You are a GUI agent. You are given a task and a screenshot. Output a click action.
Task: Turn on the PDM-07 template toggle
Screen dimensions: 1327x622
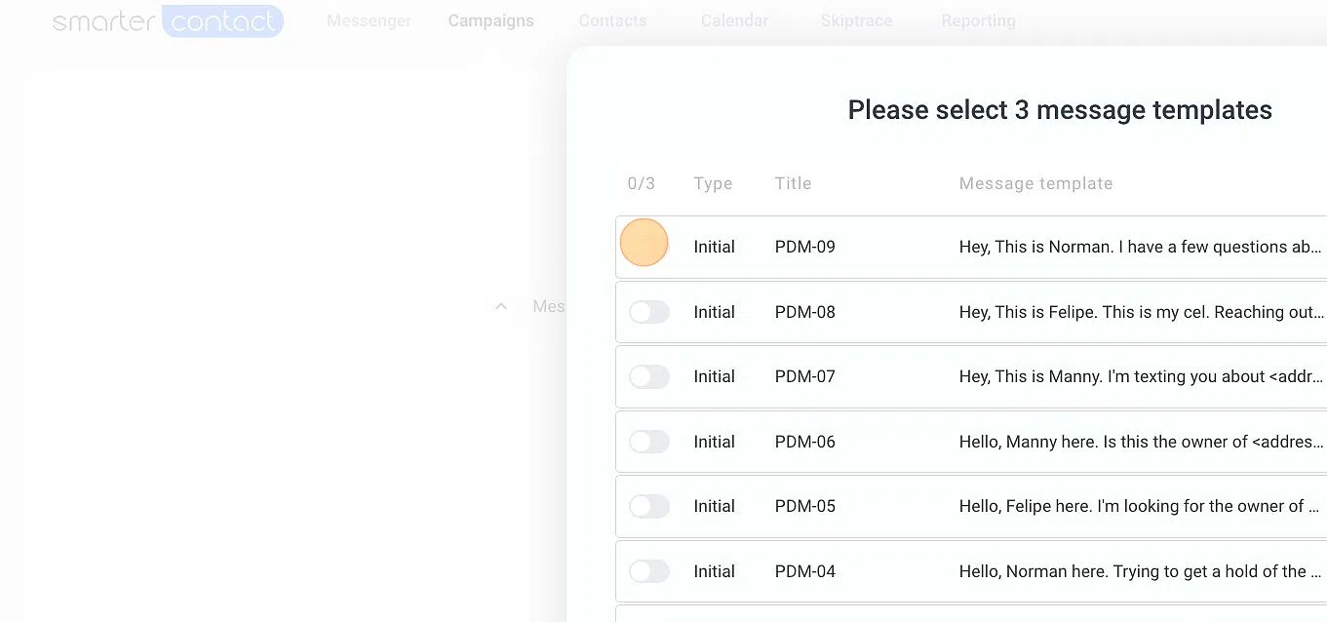(x=648, y=376)
